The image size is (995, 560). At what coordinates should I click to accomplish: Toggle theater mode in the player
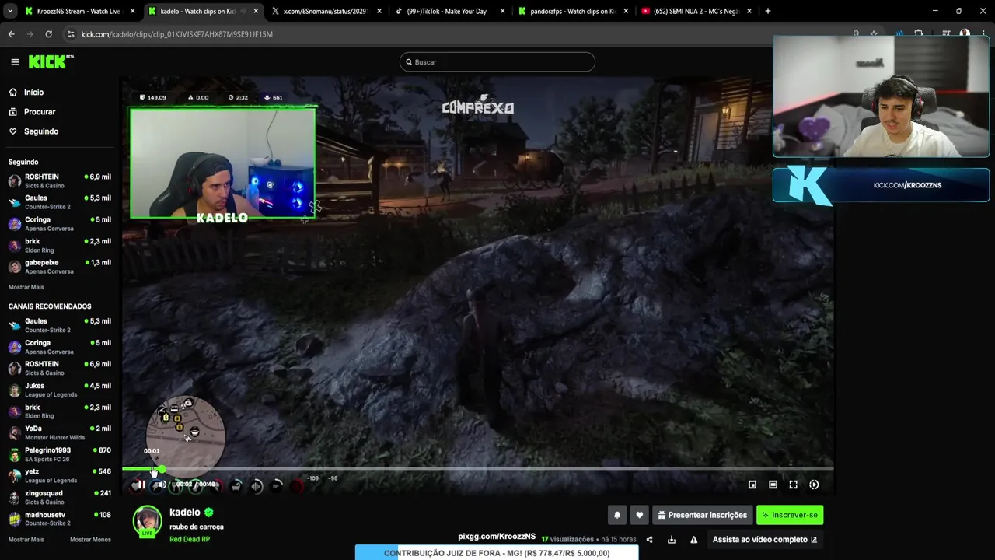(x=773, y=485)
